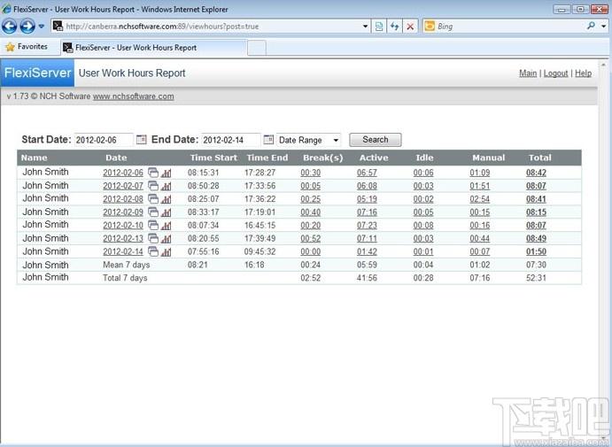
Task: Open screenshots icon for 2012-02-06 row
Action: tap(153, 173)
